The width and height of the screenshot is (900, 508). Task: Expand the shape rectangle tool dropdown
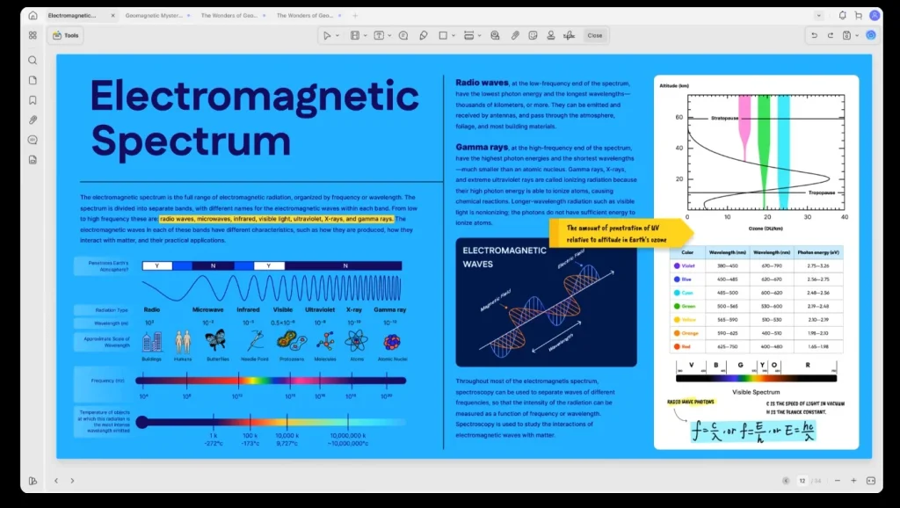[x=454, y=35]
